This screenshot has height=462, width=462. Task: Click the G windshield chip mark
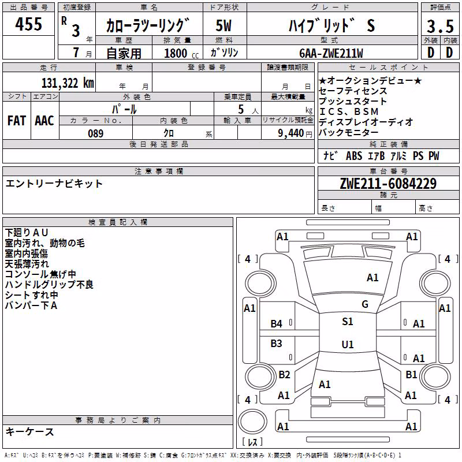[x=365, y=304]
